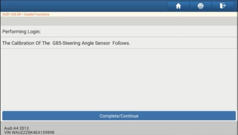This screenshot has height=135, width=238.
Task: Click the breadcrumb arrow separator
Action: (22, 14)
